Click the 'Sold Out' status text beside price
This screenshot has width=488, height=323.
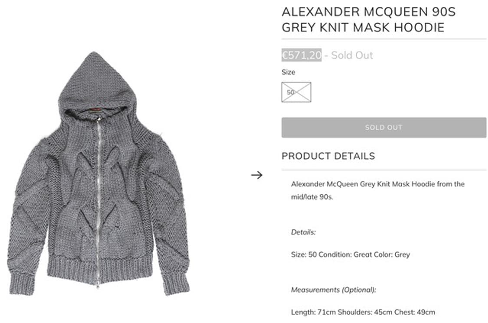[352, 55]
